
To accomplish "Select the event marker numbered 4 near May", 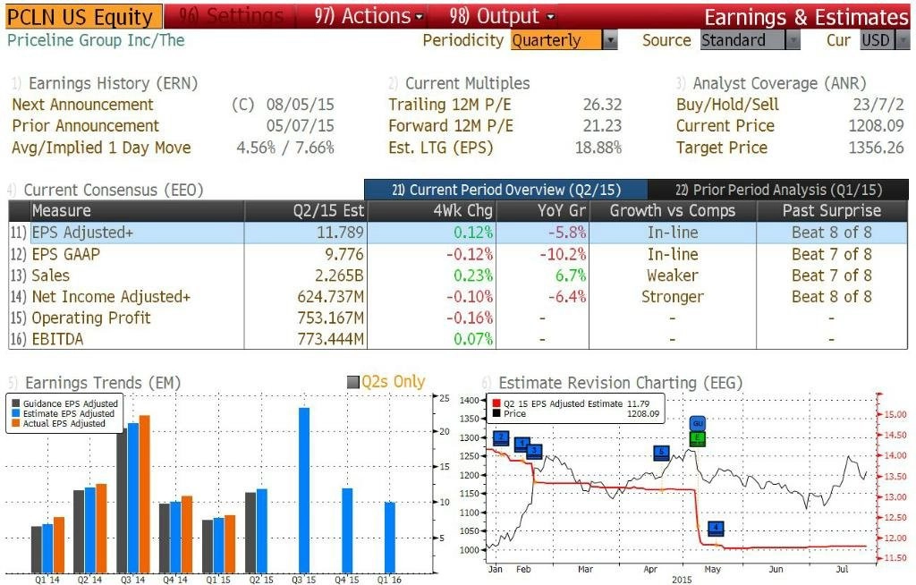I will [716, 529].
